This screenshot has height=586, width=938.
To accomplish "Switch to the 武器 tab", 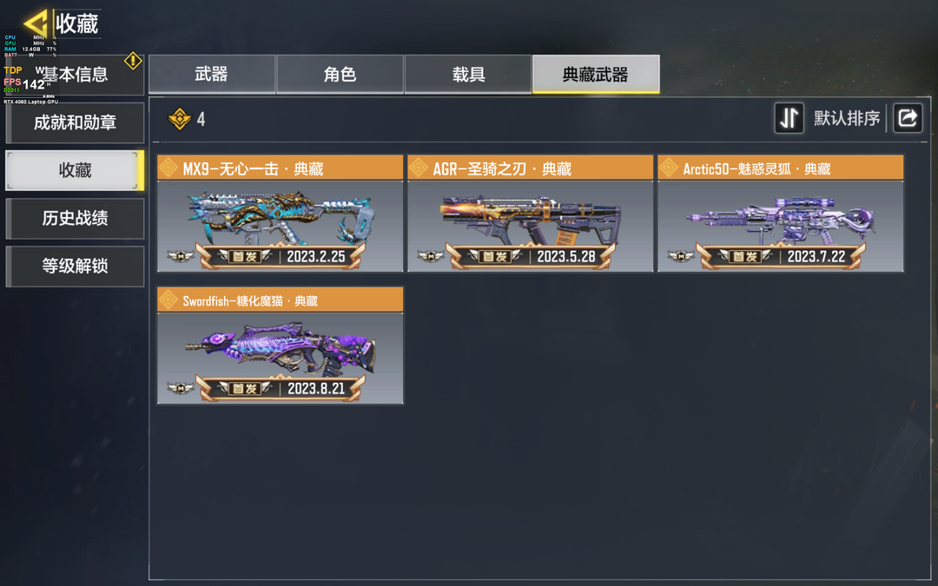I will click(x=212, y=74).
